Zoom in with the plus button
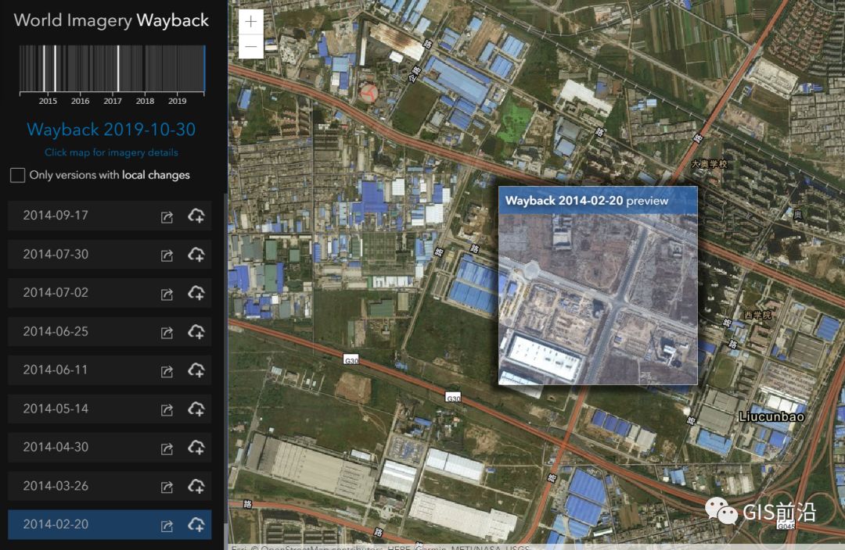Screen dimensions: 845x550 coord(250,22)
